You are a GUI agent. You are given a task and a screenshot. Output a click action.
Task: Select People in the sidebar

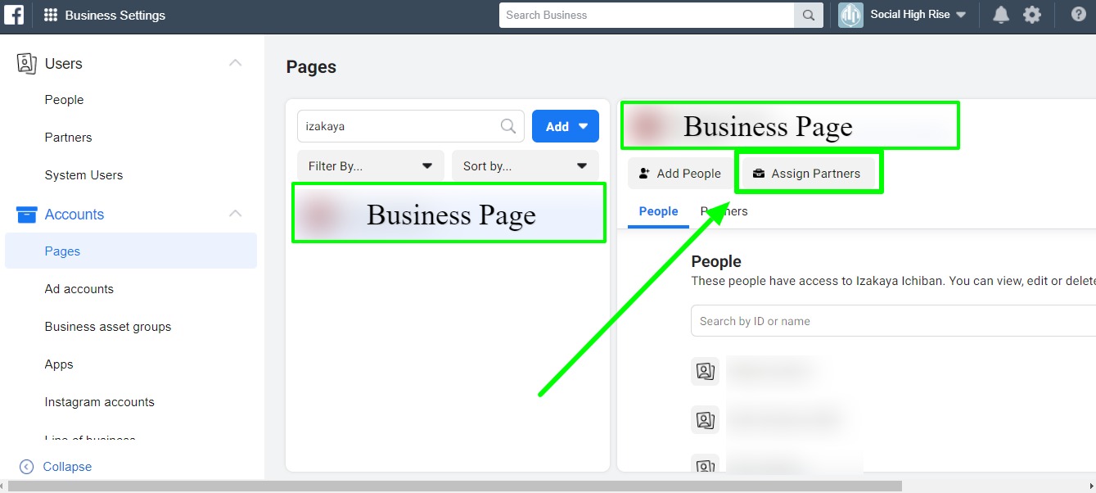pos(65,100)
